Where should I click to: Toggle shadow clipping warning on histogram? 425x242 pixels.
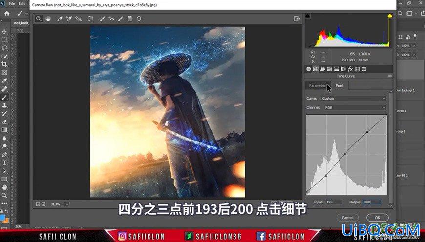click(x=308, y=16)
